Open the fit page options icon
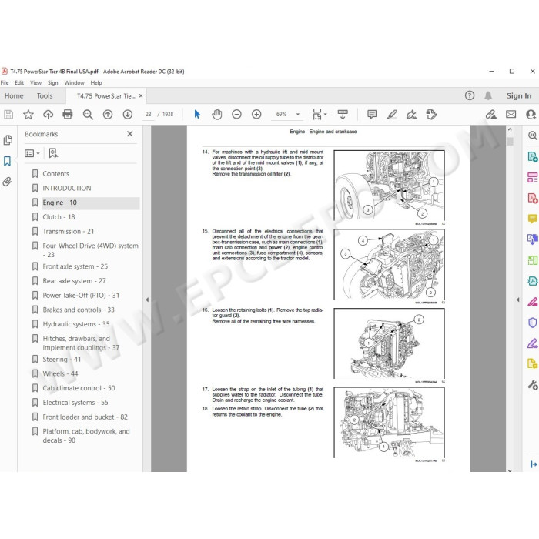539x539 pixels. 320,115
